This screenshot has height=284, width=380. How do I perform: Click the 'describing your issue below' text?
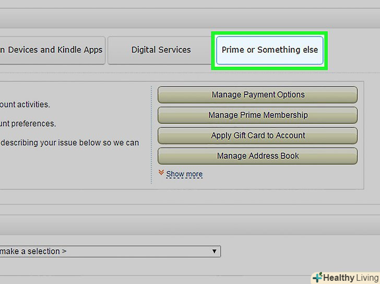coord(69,143)
